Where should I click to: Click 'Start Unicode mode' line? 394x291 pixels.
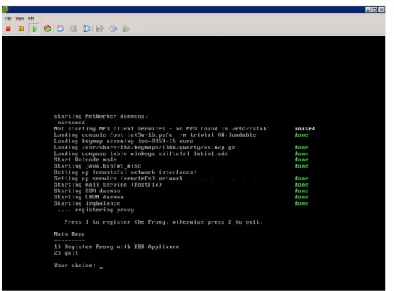pos(85,160)
